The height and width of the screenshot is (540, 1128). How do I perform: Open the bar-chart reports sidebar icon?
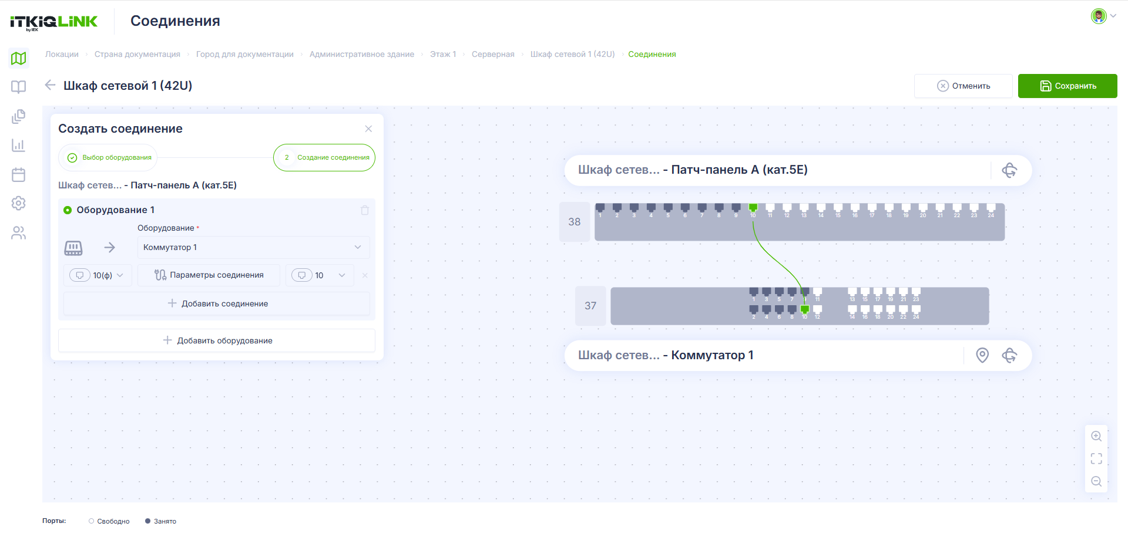[x=19, y=145]
